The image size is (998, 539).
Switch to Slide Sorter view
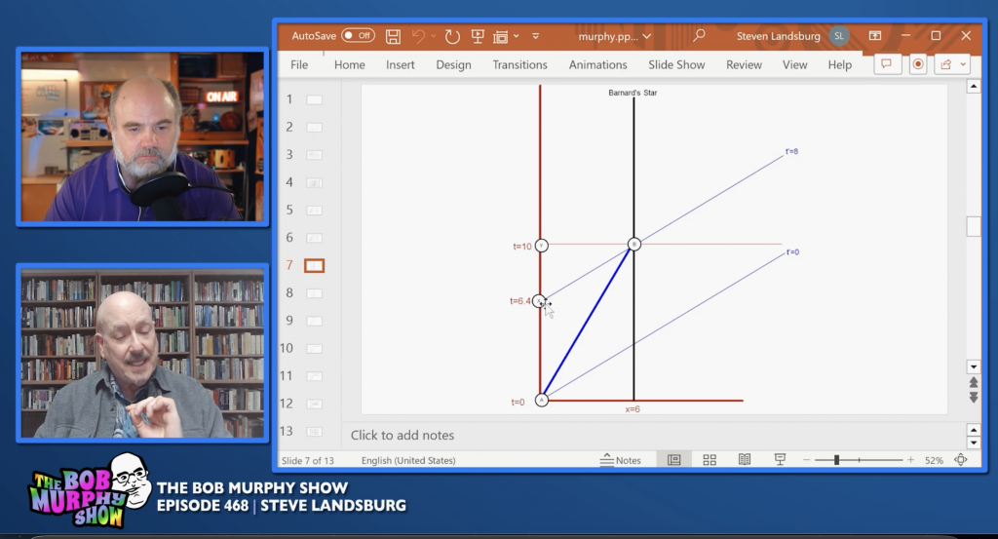[x=710, y=460]
